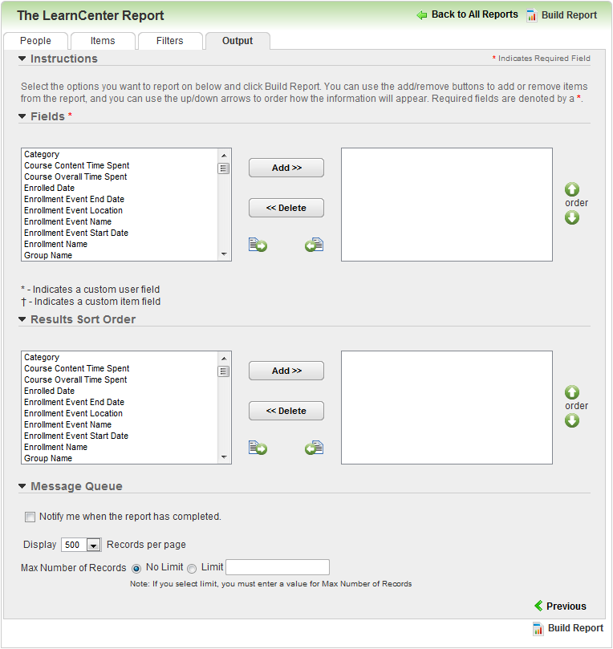Click the bottom Build Report chart icon
Image resolution: width=613 pixels, height=649 pixels.
pyautogui.click(x=538, y=629)
